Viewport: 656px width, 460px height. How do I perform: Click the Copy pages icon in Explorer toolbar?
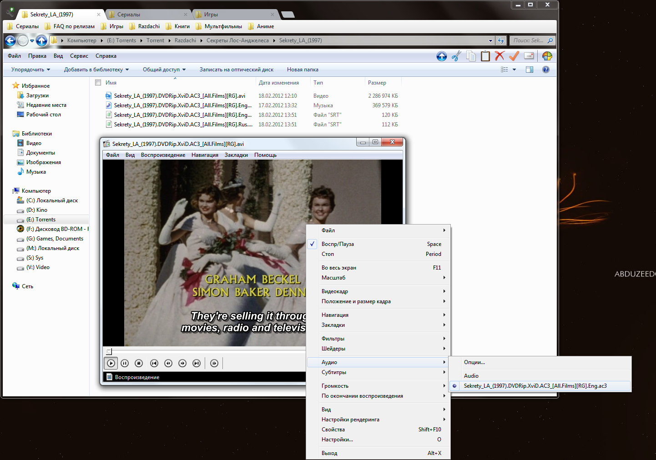click(471, 56)
